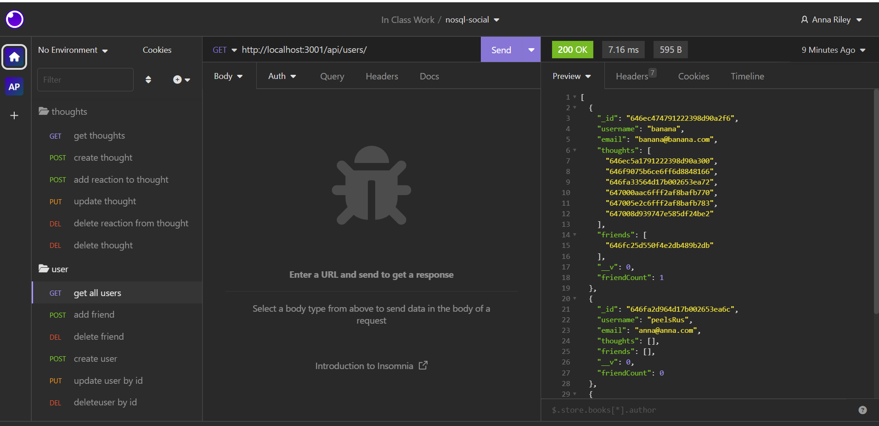The height and width of the screenshot is (426, 879).
Task: Switch to the Timeline tab
Action: [747, 76]
